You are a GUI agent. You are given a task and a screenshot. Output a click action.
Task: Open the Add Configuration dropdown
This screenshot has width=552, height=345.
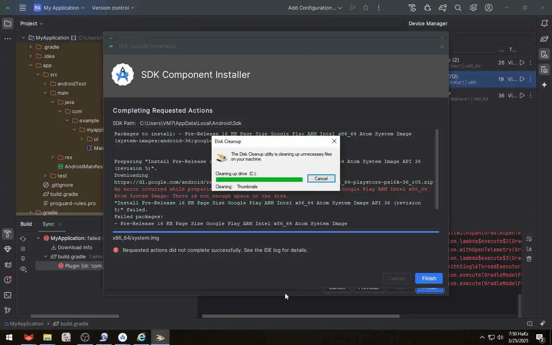click(x=315, y=8)
